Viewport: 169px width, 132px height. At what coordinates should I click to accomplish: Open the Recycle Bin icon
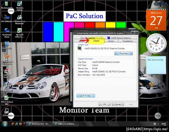tap(7, 45)
